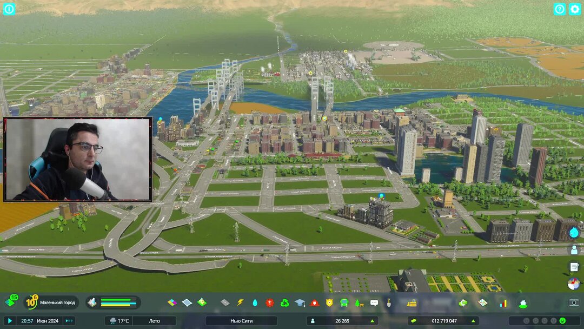Click the date '20:57 Июн 2024'
This screenshot has height=329, width=584.
(40, 320)
